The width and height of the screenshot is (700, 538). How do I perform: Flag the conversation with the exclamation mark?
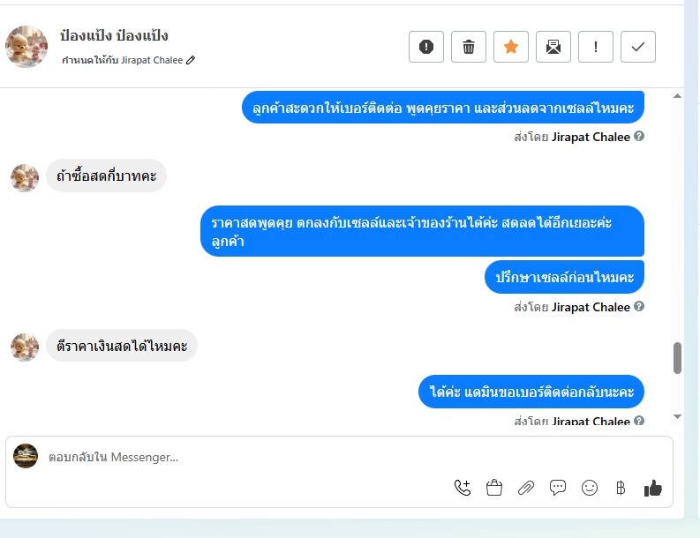click(x=596, y=47)
